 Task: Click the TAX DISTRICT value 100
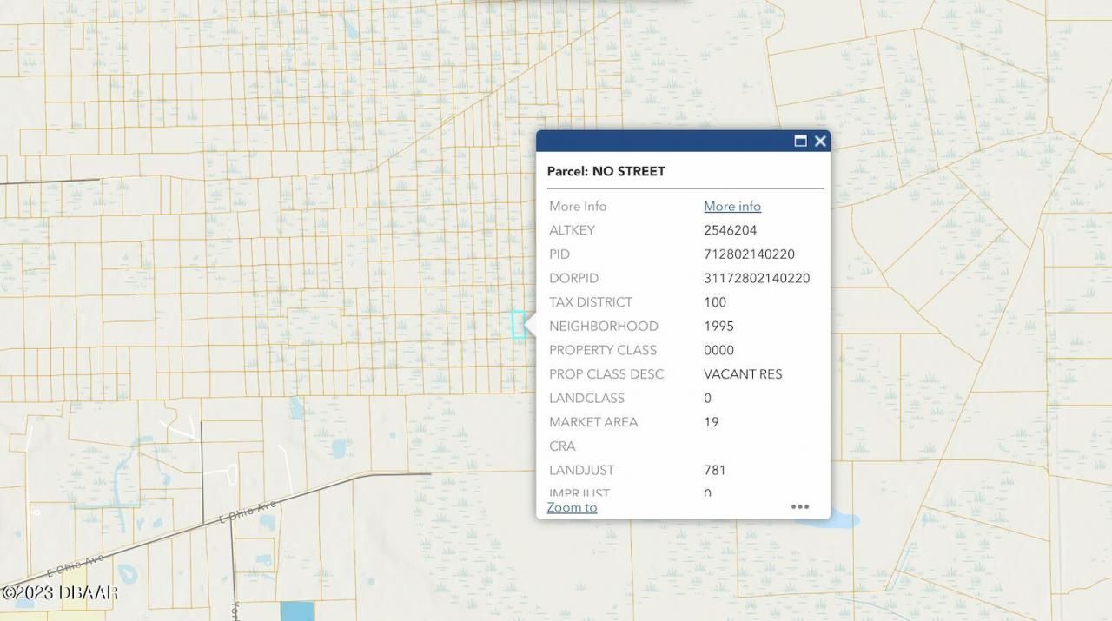point(714,302)
